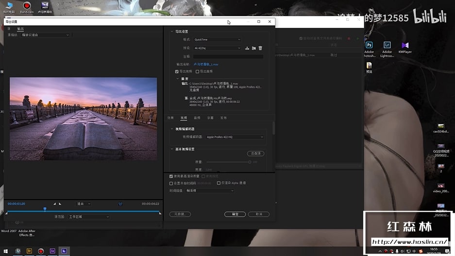
Task: Switch to the 视频 tab
Action: coord(184,118)
